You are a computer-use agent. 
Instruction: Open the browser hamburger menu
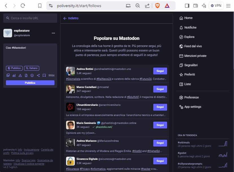click(228, 6)
